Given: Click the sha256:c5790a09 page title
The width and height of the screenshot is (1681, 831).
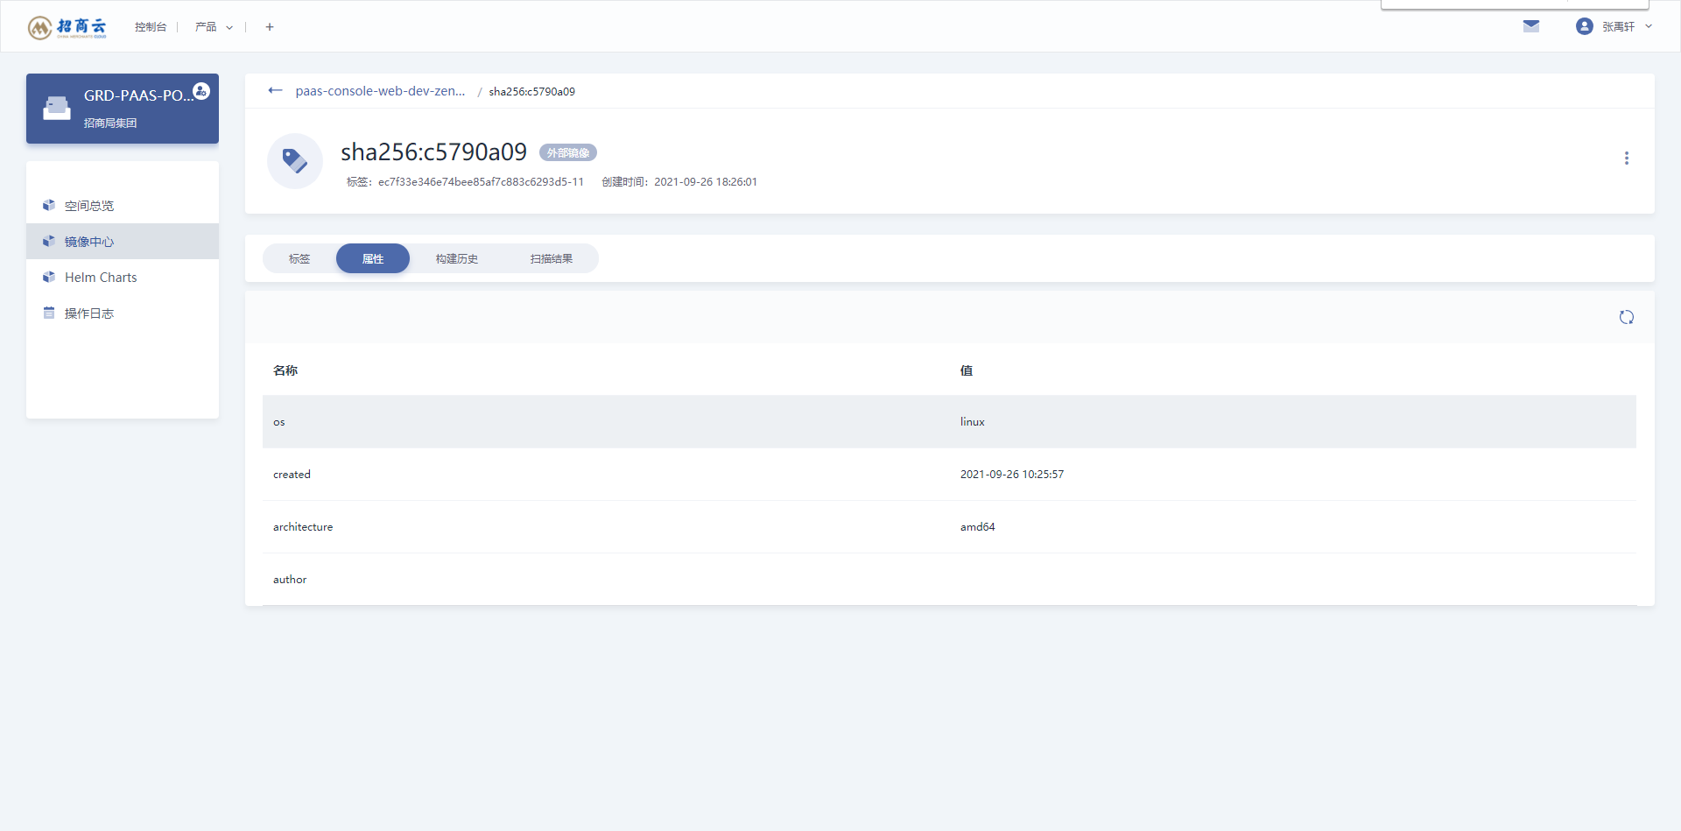Looking at the screenshot, I should [434, 152].
